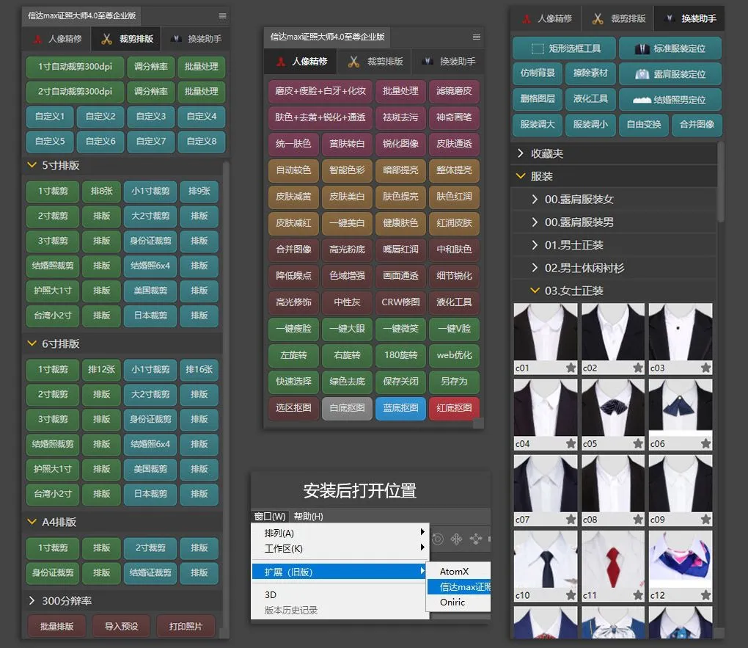Viewport: 748px width, 648px height.
Task: Click the 露肩服装定位 clothing icon button
Action: pos(670,74)
